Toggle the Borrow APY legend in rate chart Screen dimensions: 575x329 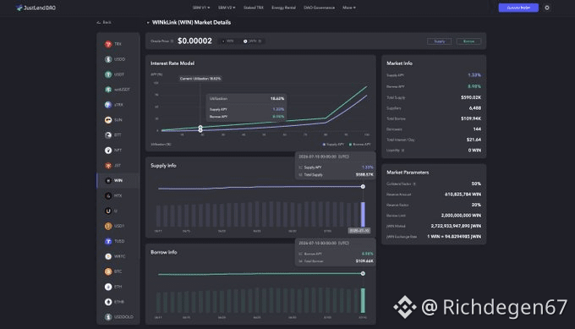pos(360,144)
